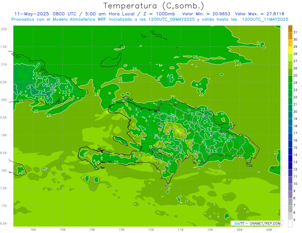Viewport: 302px width, 233px height.
Task: Click latitude axis label "20N"
Action: pos(4,100)
